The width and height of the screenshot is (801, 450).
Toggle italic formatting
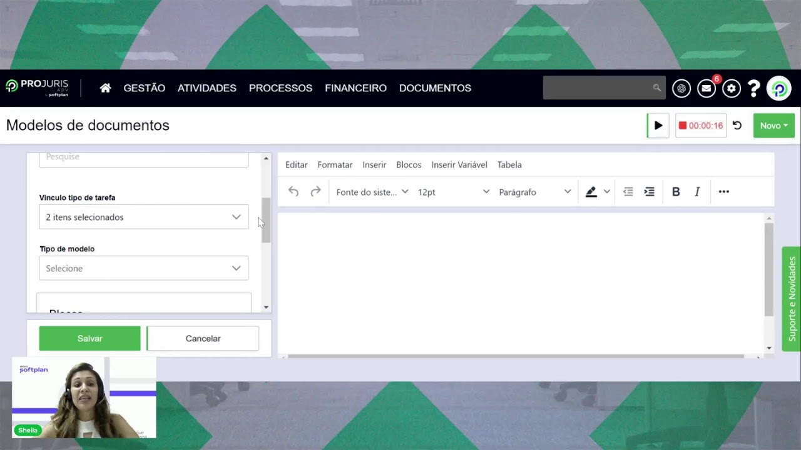point(697,192)
